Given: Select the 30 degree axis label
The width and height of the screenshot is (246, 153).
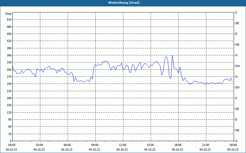Looking at the screenshot, I should tap(10, 134).
